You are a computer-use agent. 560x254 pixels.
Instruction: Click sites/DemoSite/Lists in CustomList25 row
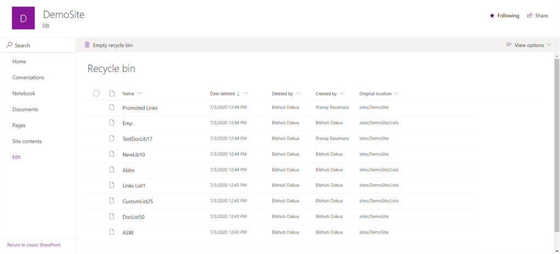[x=379, y=201]
